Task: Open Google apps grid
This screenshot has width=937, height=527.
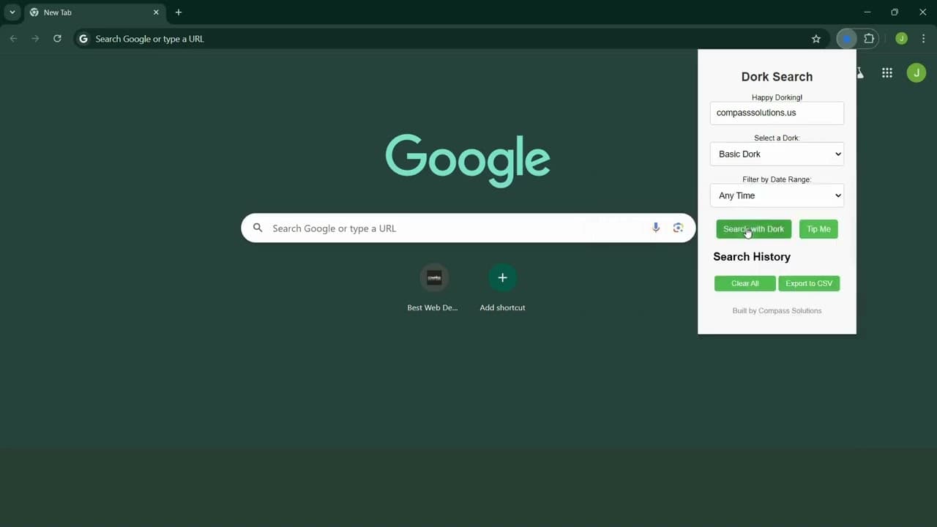Action: point(887,72)
